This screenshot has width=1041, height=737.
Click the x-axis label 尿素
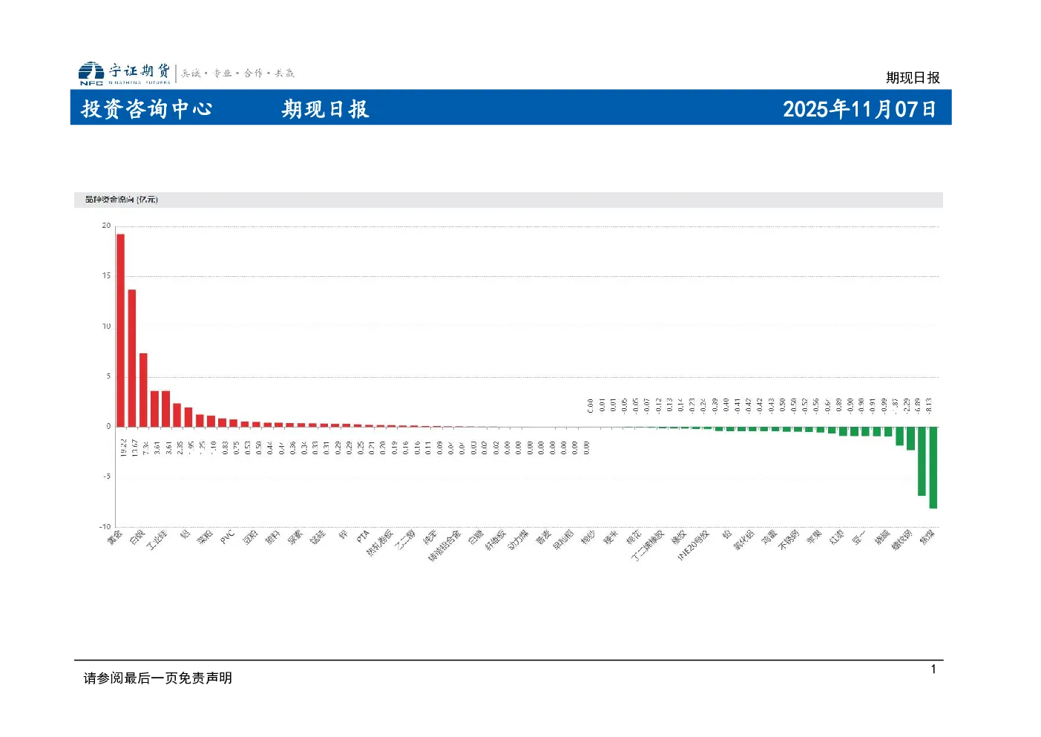295,538
